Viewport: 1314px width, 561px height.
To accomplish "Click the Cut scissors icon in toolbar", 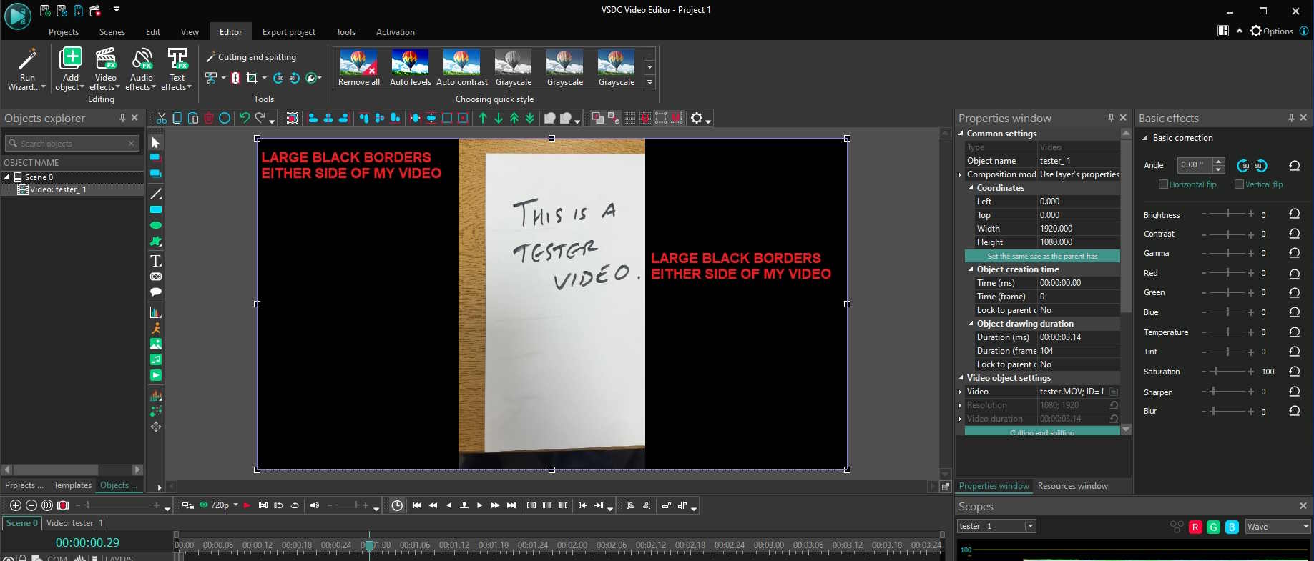I will (x=162, y=119).
